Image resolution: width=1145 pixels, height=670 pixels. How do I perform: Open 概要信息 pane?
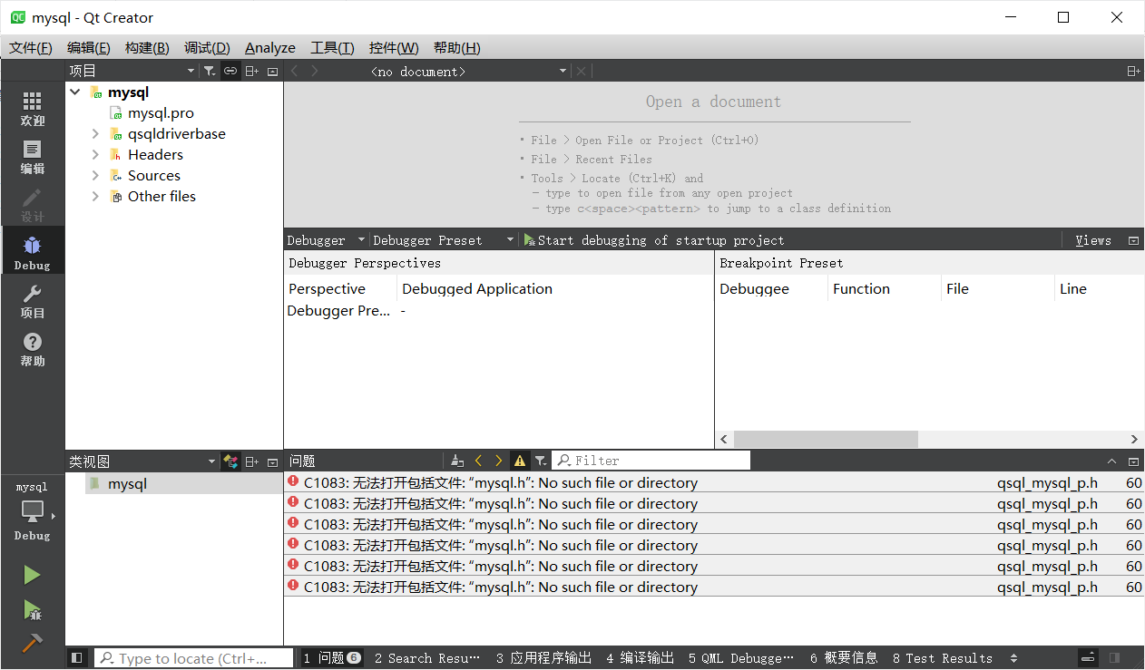(844, 658)
